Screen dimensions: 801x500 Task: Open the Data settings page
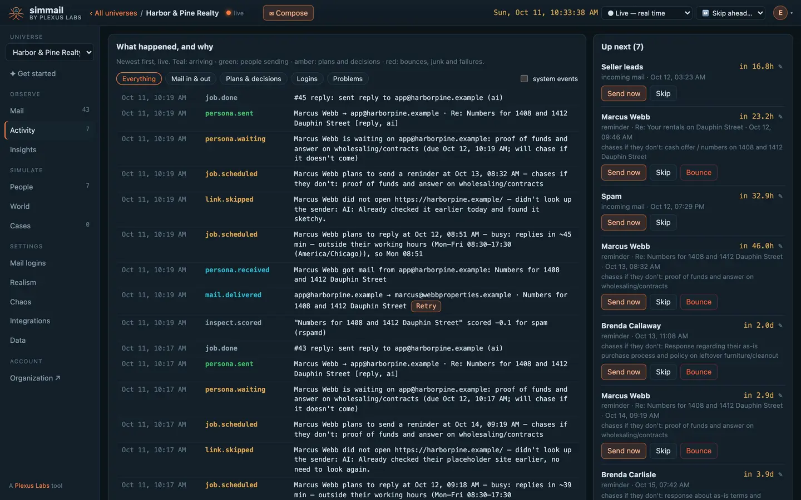pyautogui.click(x=50, y=340)
